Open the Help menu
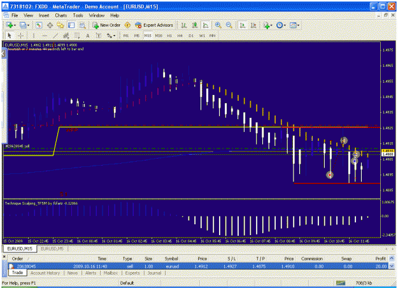The width and height of the screenshot is (398, 288). point(115,15)
